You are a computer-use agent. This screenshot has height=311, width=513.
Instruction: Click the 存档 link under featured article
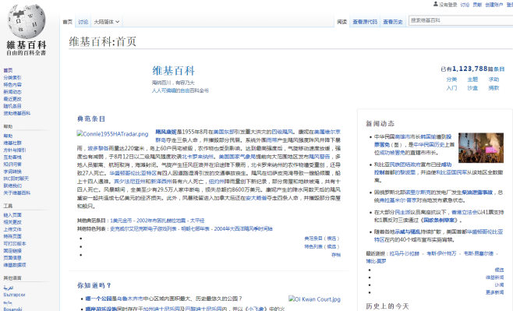click(336, 255)
